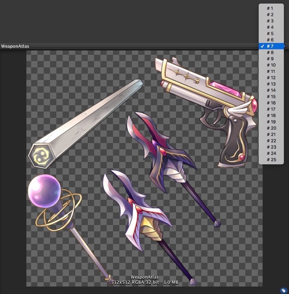This screenshot has width=289, height=294.
Task: Select page # 8 in dropdown
Action: 271,52
